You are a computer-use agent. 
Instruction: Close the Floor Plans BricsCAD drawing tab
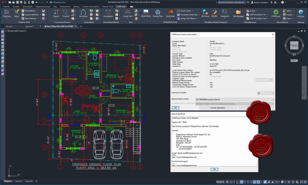click(75, 26)
